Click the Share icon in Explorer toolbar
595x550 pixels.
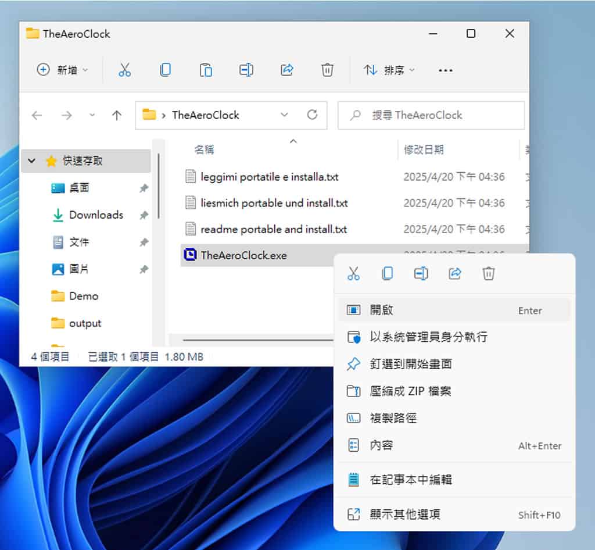pos(287,70)
